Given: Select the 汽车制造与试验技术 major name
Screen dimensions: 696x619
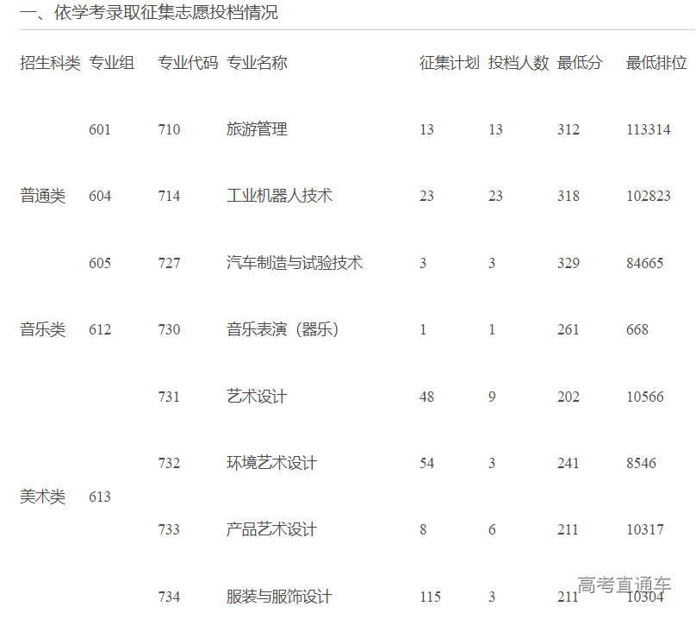Looking at the screenshot, I should coord(295,263).
